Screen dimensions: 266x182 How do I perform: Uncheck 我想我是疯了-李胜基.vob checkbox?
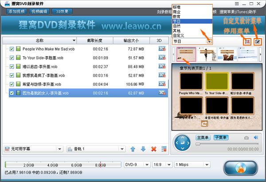pyautogui.click(x=12, y=75)
